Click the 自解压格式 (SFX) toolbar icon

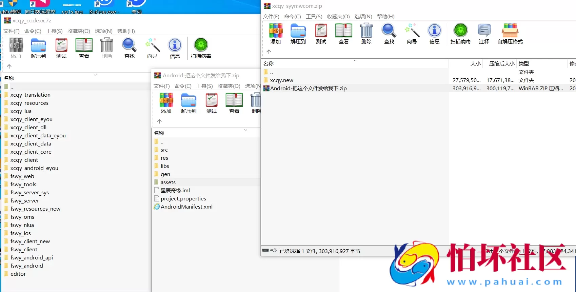tap(510, 34)
